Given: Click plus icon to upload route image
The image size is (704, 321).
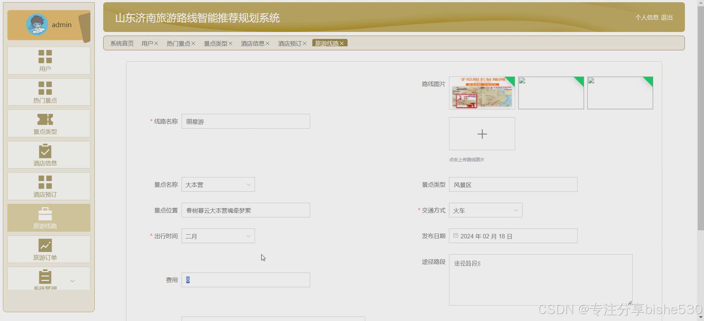Looking at the screenshot, I should pos(482,134).
